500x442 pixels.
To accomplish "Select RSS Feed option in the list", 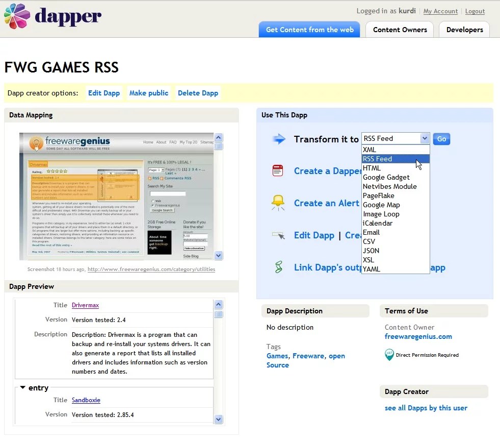I will [x=396, y=159].
